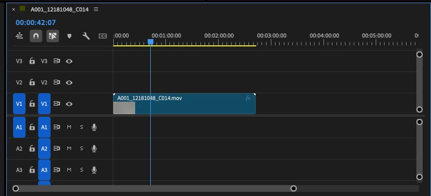Toggle track lock on V2

pyautogui.click(x=32, y=82)
